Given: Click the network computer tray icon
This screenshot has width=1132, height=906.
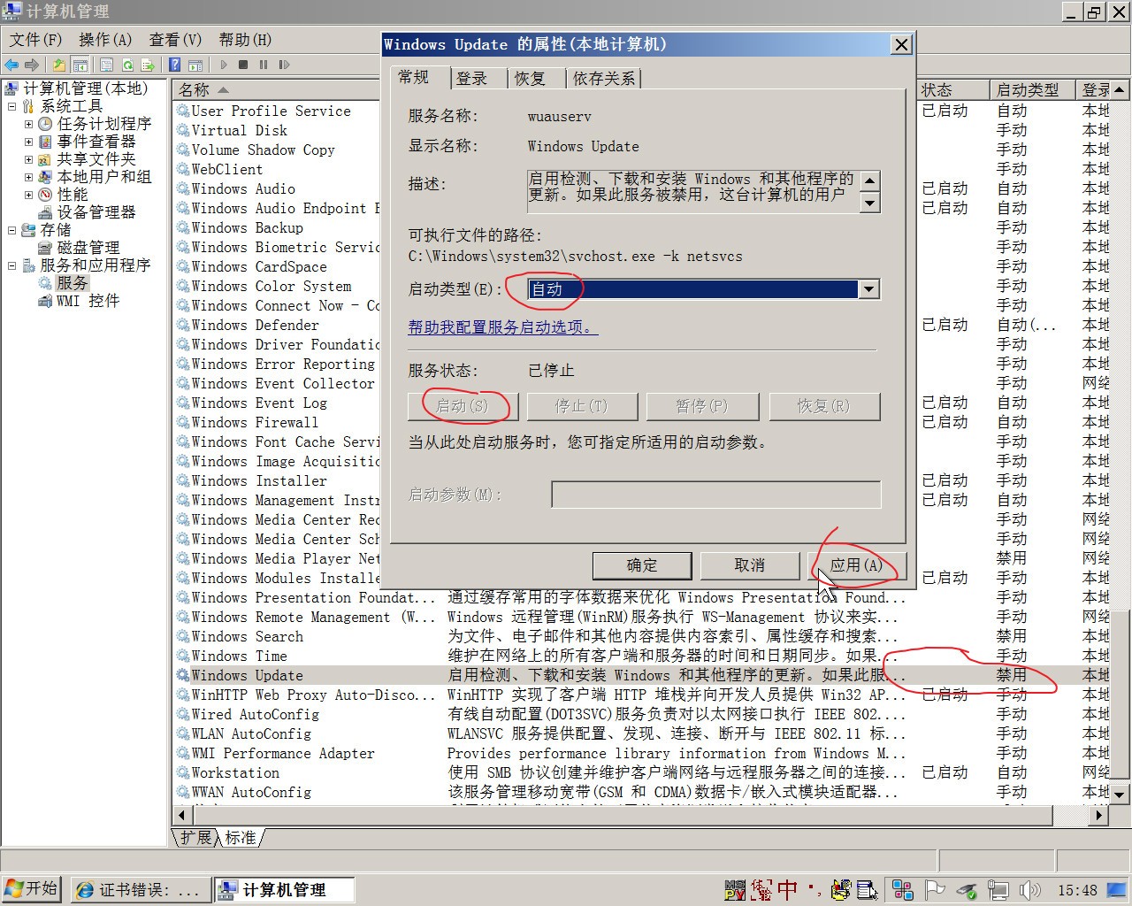Looking at the screenshot, I should click(x=998, y=890).
